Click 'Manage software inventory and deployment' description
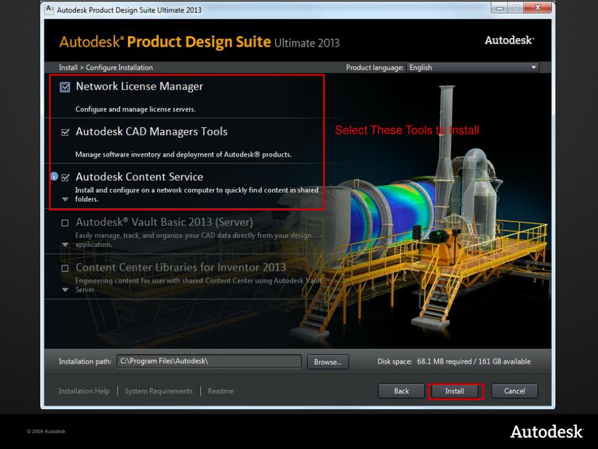The width and height of the screenshot is (598, 449). tap(183, 154)
